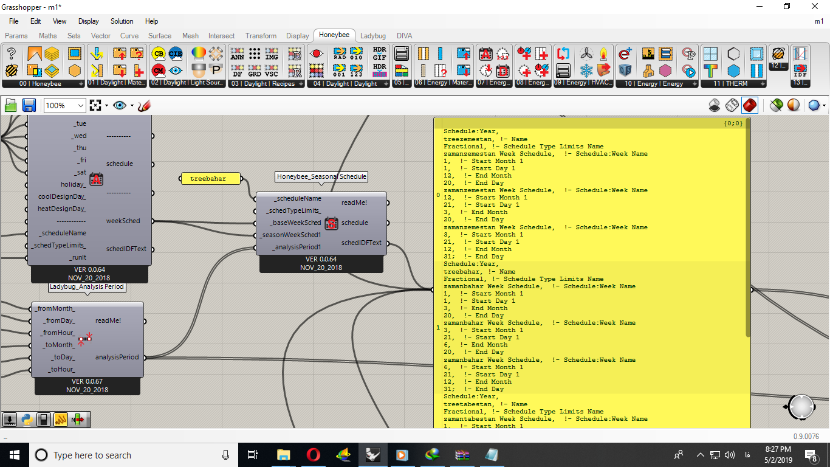Click the bee icon in 00 Honeybee panel

(11, 70)
